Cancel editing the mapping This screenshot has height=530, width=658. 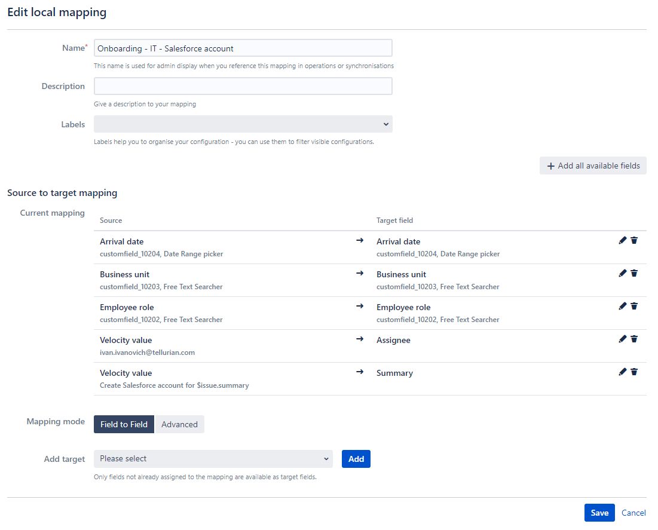[633, 512]
